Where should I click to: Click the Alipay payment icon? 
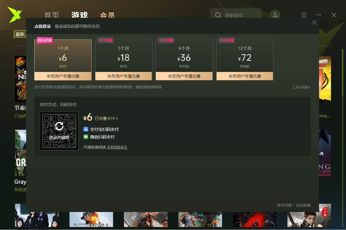click(x=86, y=129)
